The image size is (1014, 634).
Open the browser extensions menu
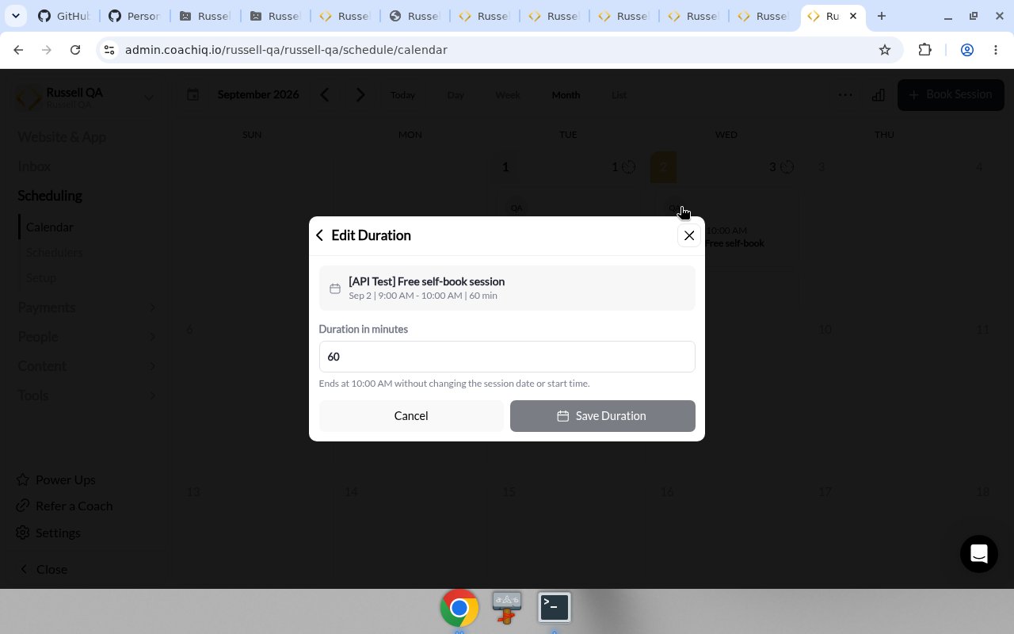924,50
